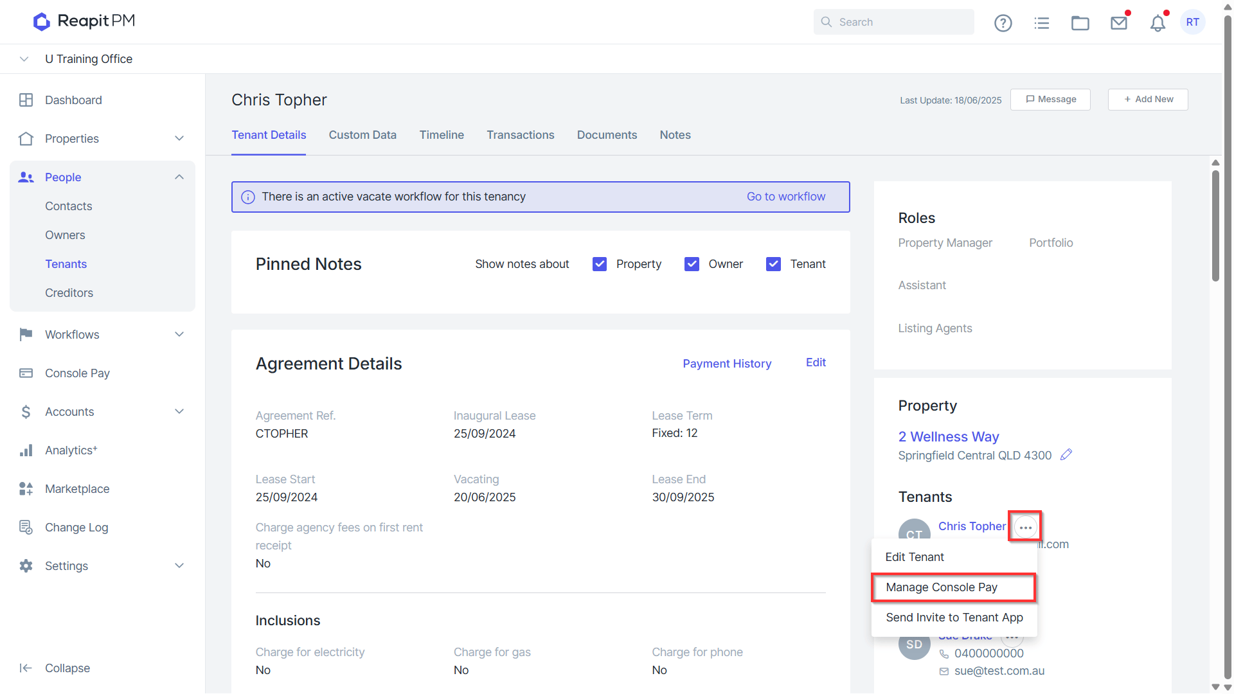Viewport: 1234px width, 694px height.
Task: Click the Search input field
Action: coord(893,22)
